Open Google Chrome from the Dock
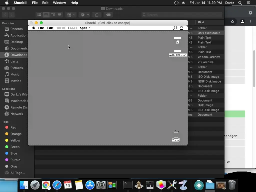Image resolution: width=256 pixels, height=192 pixels. coord(46,185)
